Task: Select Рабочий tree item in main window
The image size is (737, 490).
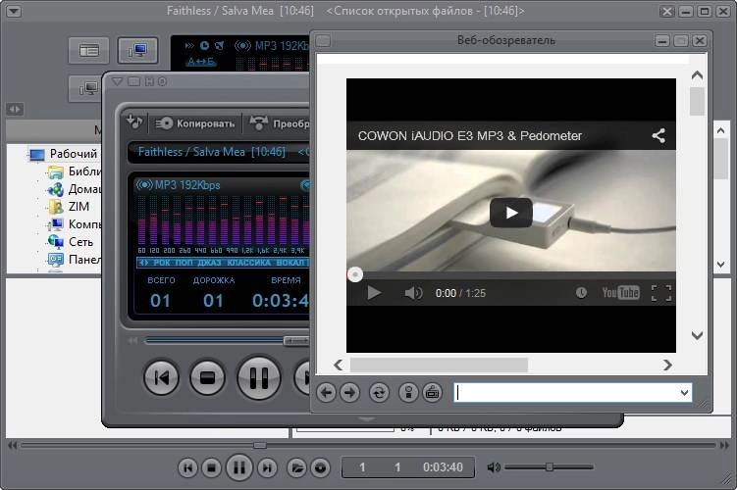Action: [74, 154]
